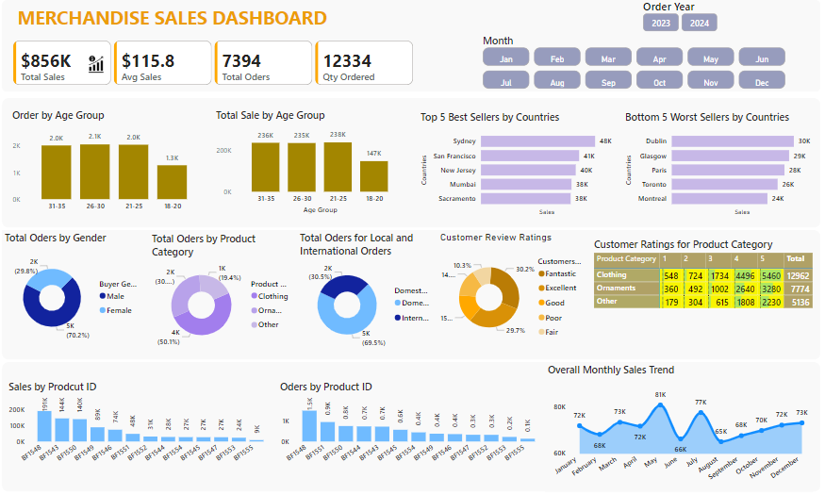Select the 69.5% slice of Local/International donut
Viewport: 825px width, 495px height.
point(350,325)
